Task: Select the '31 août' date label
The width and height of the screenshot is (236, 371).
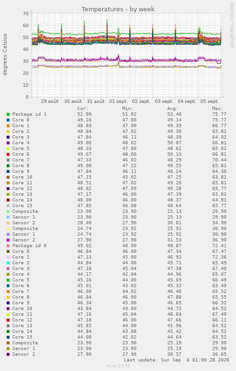Action: click(x=96, y=101)
